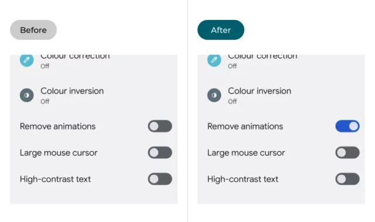This screenshot has height=222, width=375.
Task: Select the Before pill button
Action: click(x=33, y=30)
